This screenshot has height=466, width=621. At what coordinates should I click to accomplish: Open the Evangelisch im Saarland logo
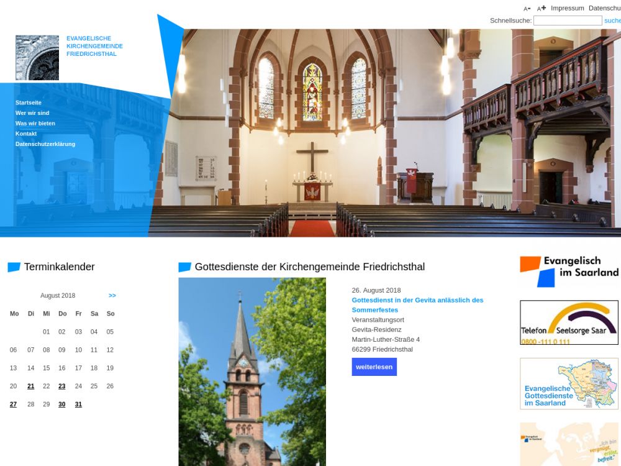(x=569, y=271)
